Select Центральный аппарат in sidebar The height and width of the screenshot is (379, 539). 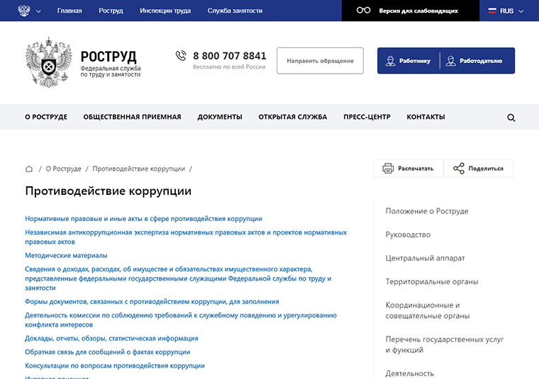coord(425,258)
